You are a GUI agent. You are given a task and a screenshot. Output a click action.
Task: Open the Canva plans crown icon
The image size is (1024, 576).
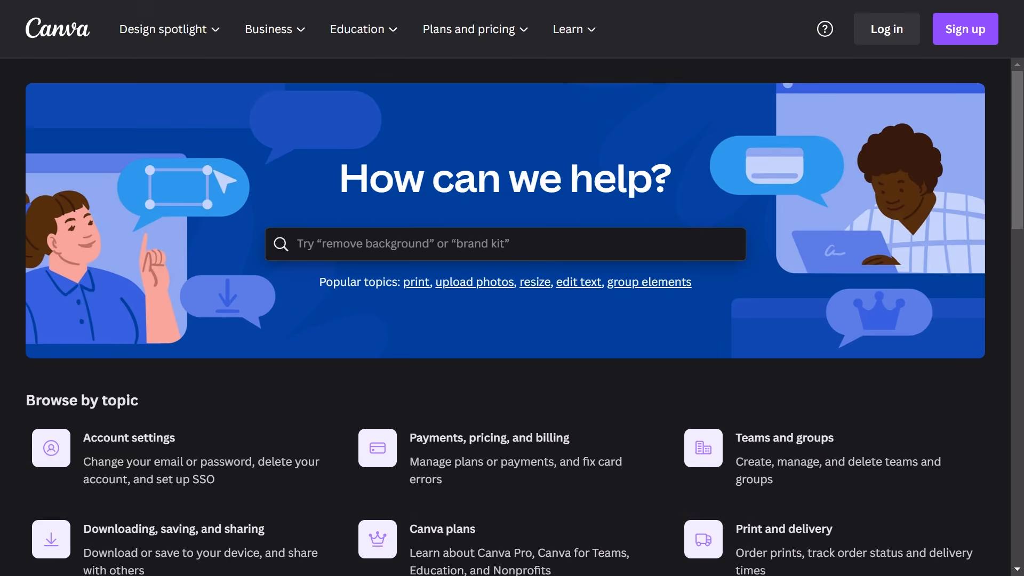(x=378, y=539)
